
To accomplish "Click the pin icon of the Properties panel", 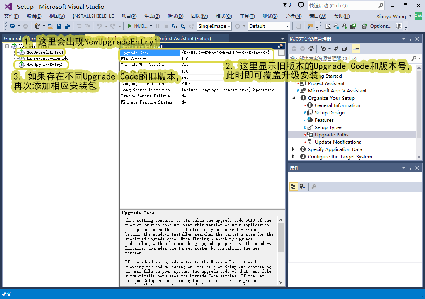I will (x=410, y=168).
